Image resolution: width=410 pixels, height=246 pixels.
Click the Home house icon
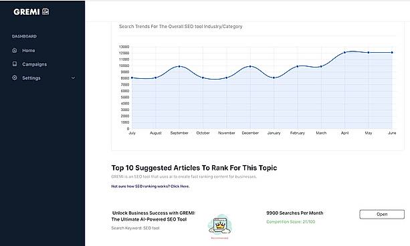point(15,50)
